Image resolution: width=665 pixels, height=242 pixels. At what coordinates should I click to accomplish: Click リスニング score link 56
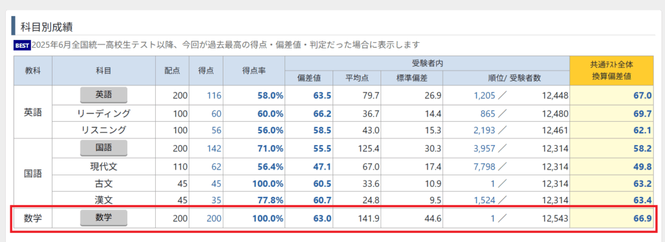coord(217,131)
